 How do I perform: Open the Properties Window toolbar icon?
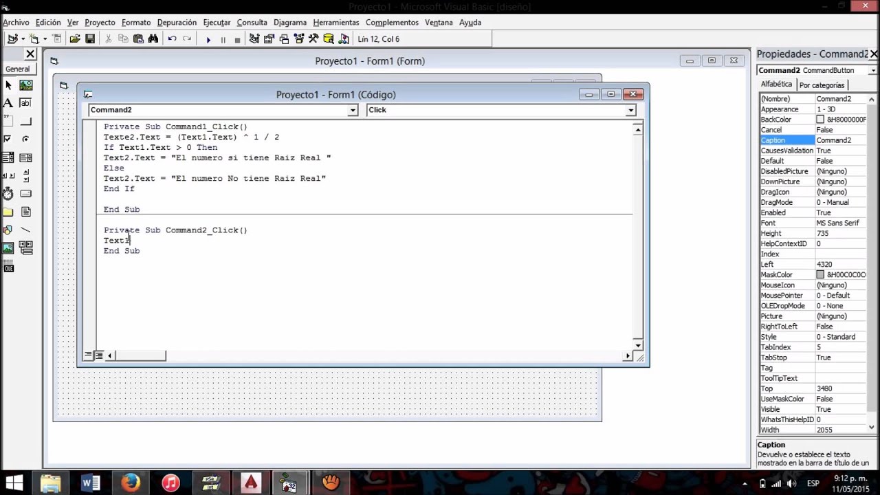(269, 39)
